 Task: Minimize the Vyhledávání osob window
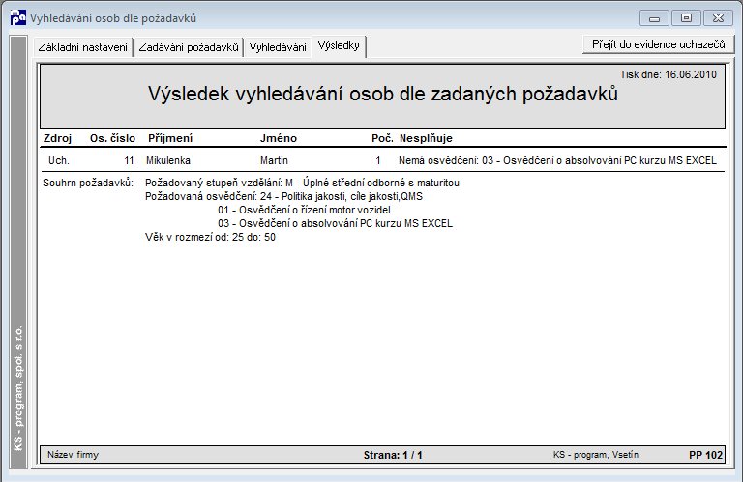click(x=654, y=18)
